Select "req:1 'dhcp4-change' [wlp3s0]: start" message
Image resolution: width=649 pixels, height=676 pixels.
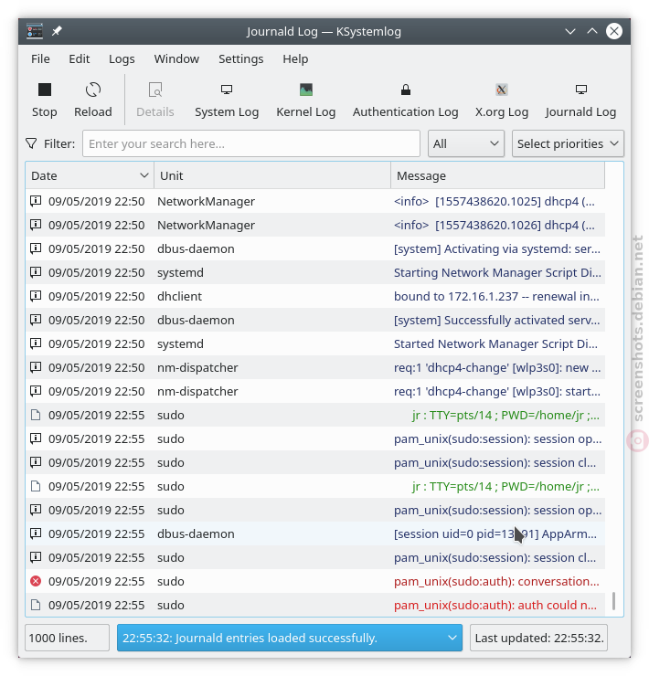497,391
